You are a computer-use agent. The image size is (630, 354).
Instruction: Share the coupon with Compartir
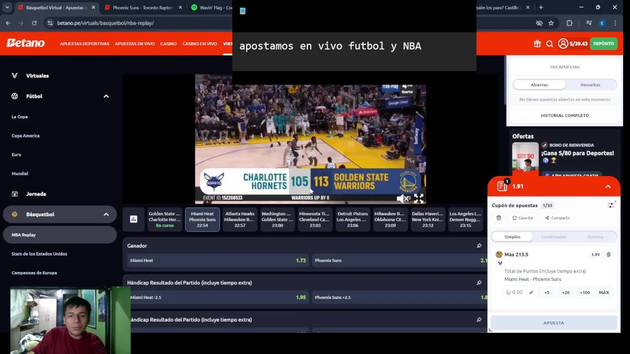pyautogui.click(x=557, y=218)
